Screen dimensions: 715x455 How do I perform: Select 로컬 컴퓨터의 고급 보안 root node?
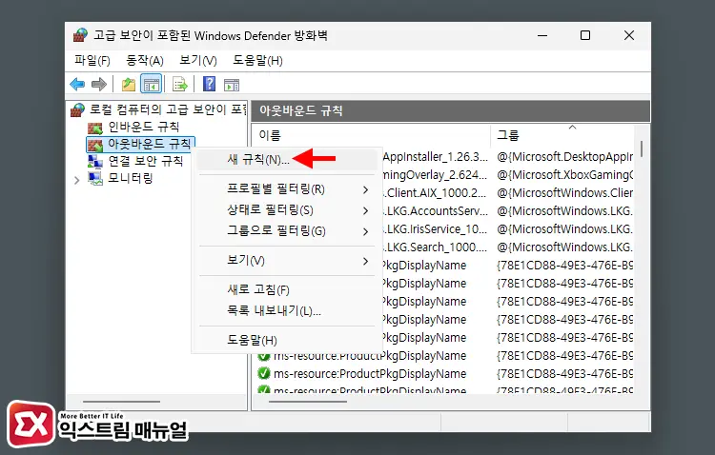pos(167,109)
